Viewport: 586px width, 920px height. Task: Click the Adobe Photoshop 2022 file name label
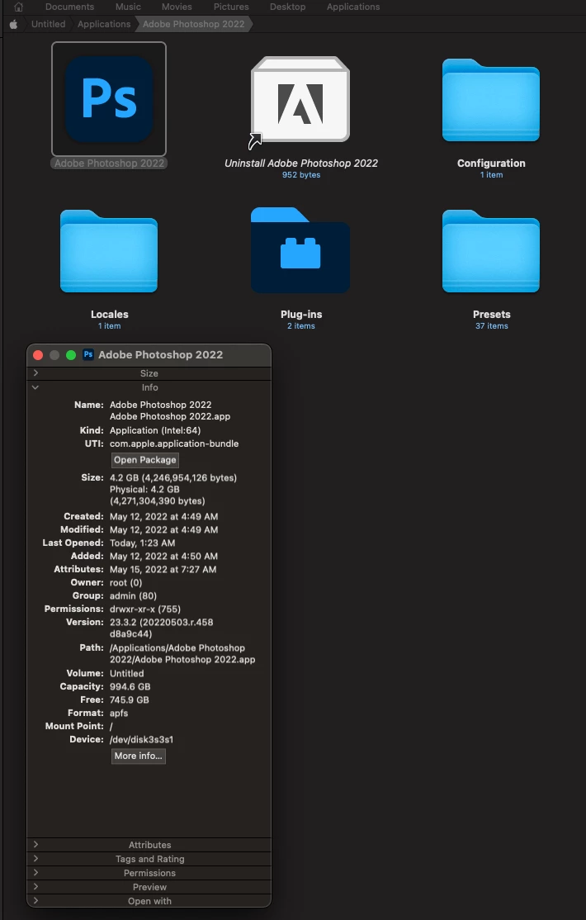[x=109, y=164]
